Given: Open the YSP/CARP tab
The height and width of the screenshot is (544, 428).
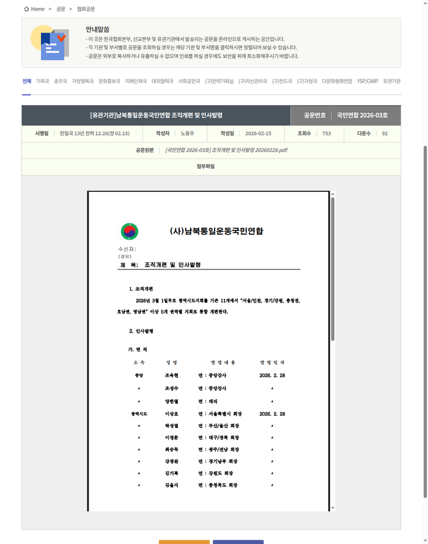Looking at the screenshot, I should tap(367, 81).
